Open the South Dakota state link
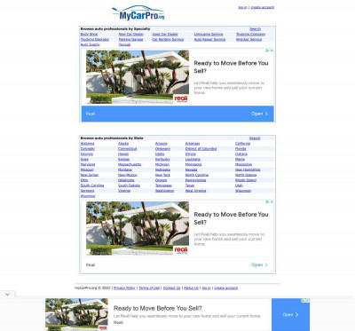 coord(129,185)
